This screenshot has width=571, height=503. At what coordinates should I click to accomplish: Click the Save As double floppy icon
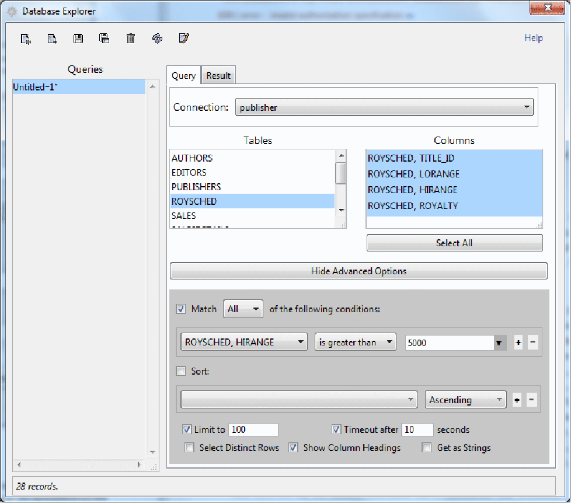tap(105, 39)
